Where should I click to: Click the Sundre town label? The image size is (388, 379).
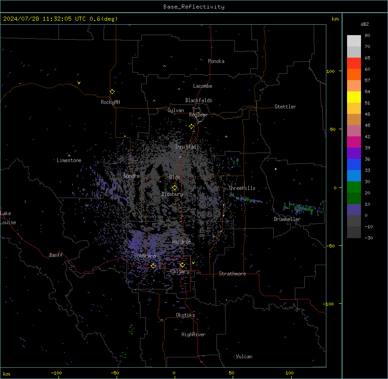click(x=131, y=176)
